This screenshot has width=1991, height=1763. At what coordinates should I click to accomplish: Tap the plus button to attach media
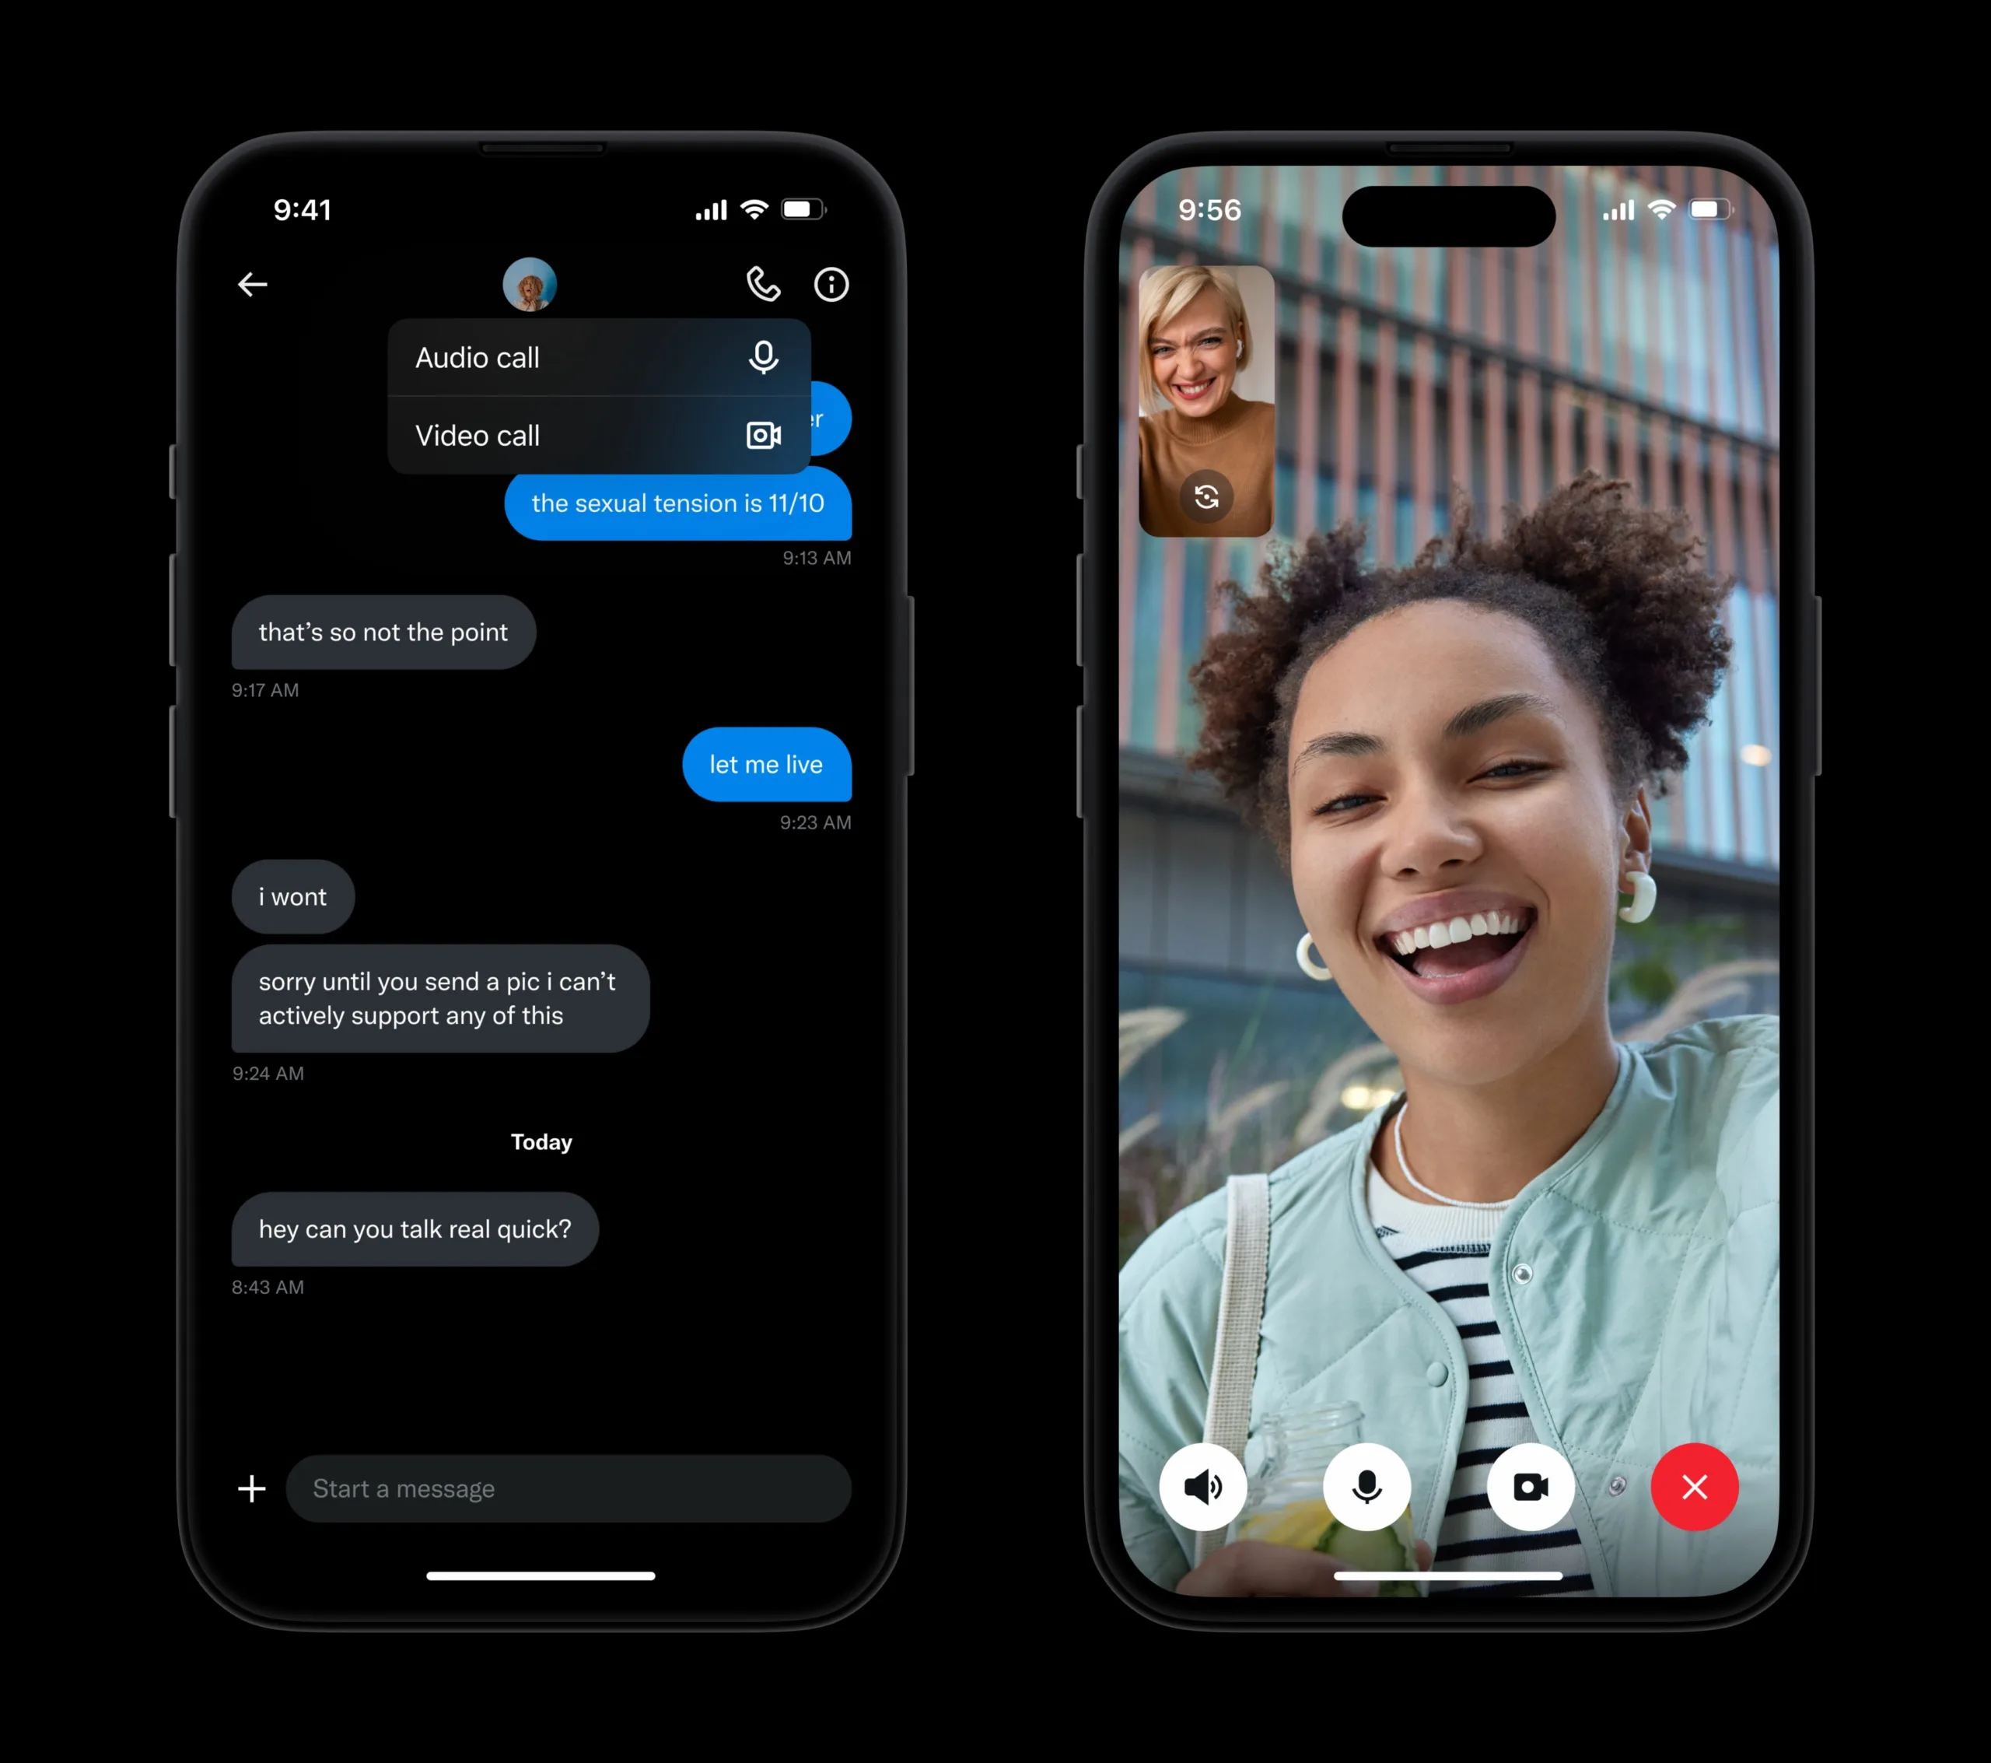tap(252, 1488)
